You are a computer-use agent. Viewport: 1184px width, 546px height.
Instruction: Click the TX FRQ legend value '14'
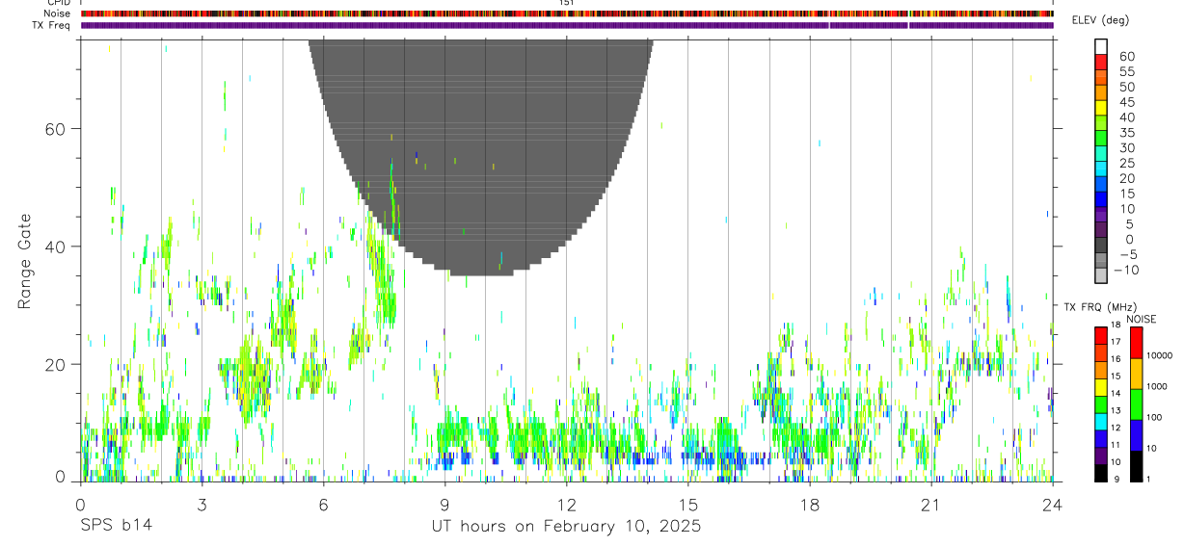click(1116, 393)
